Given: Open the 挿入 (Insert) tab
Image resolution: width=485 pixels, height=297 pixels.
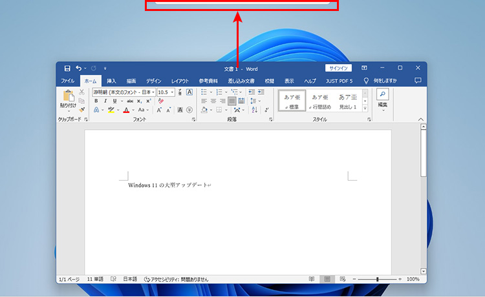Looking at the screenshot, I should [x=111, y=81].
